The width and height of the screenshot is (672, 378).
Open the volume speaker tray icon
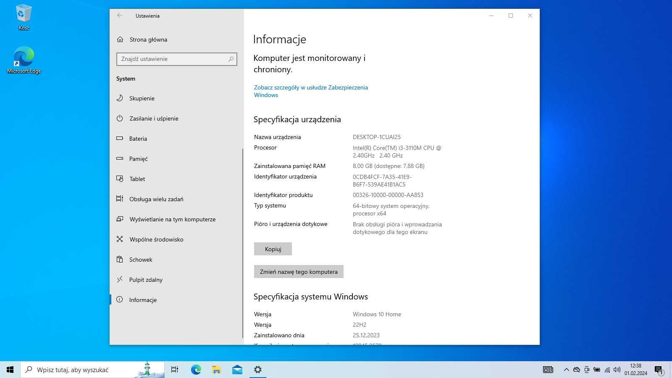tap(617, 370)
